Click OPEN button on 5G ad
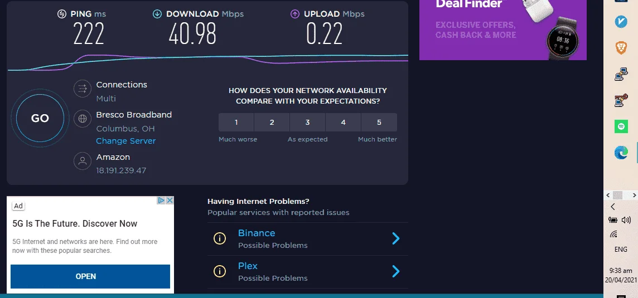This screenshot has height=298, width=638. click(x=90, y=276)
